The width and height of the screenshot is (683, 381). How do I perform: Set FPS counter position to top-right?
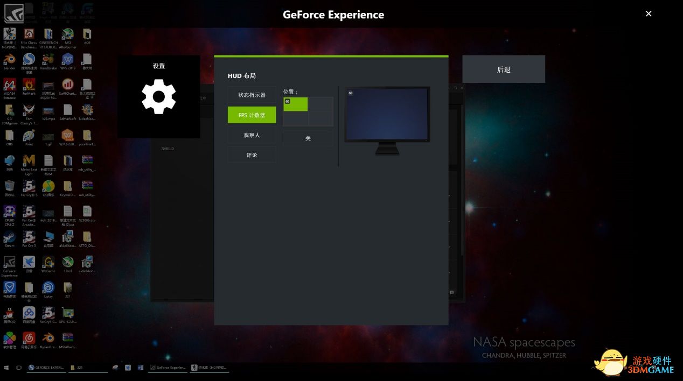320,104
